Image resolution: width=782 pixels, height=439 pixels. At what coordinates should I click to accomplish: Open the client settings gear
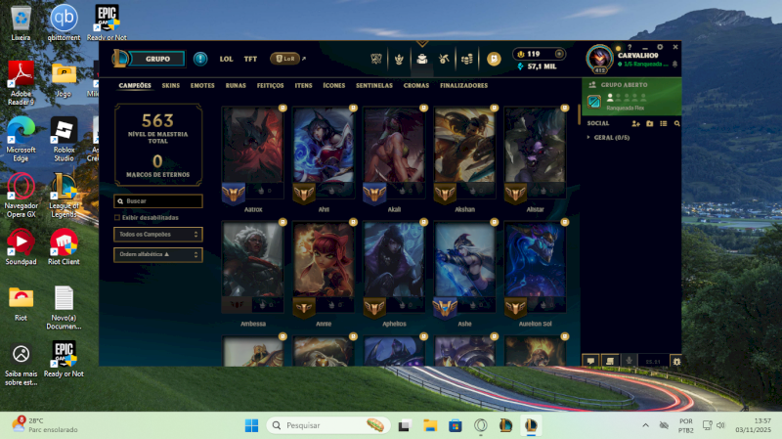pos(660,47)
